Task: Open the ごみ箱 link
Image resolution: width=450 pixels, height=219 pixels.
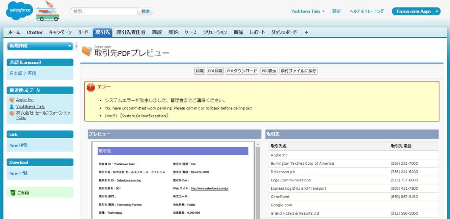Action: click(x=23, y=193)
